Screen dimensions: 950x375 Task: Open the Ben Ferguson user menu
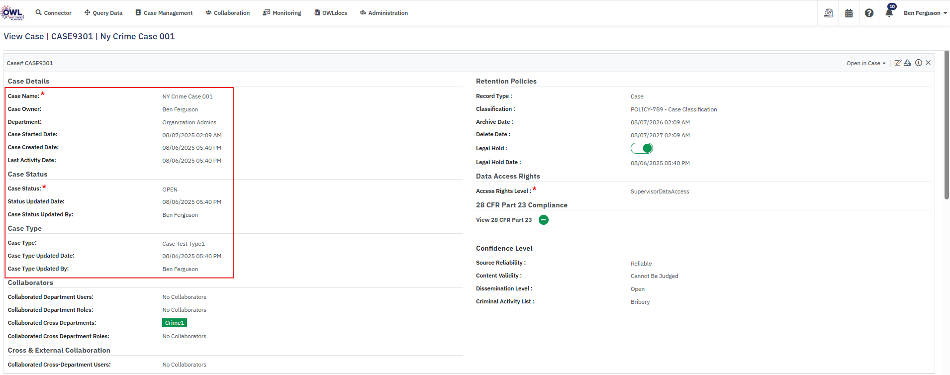tap(925, 13)
